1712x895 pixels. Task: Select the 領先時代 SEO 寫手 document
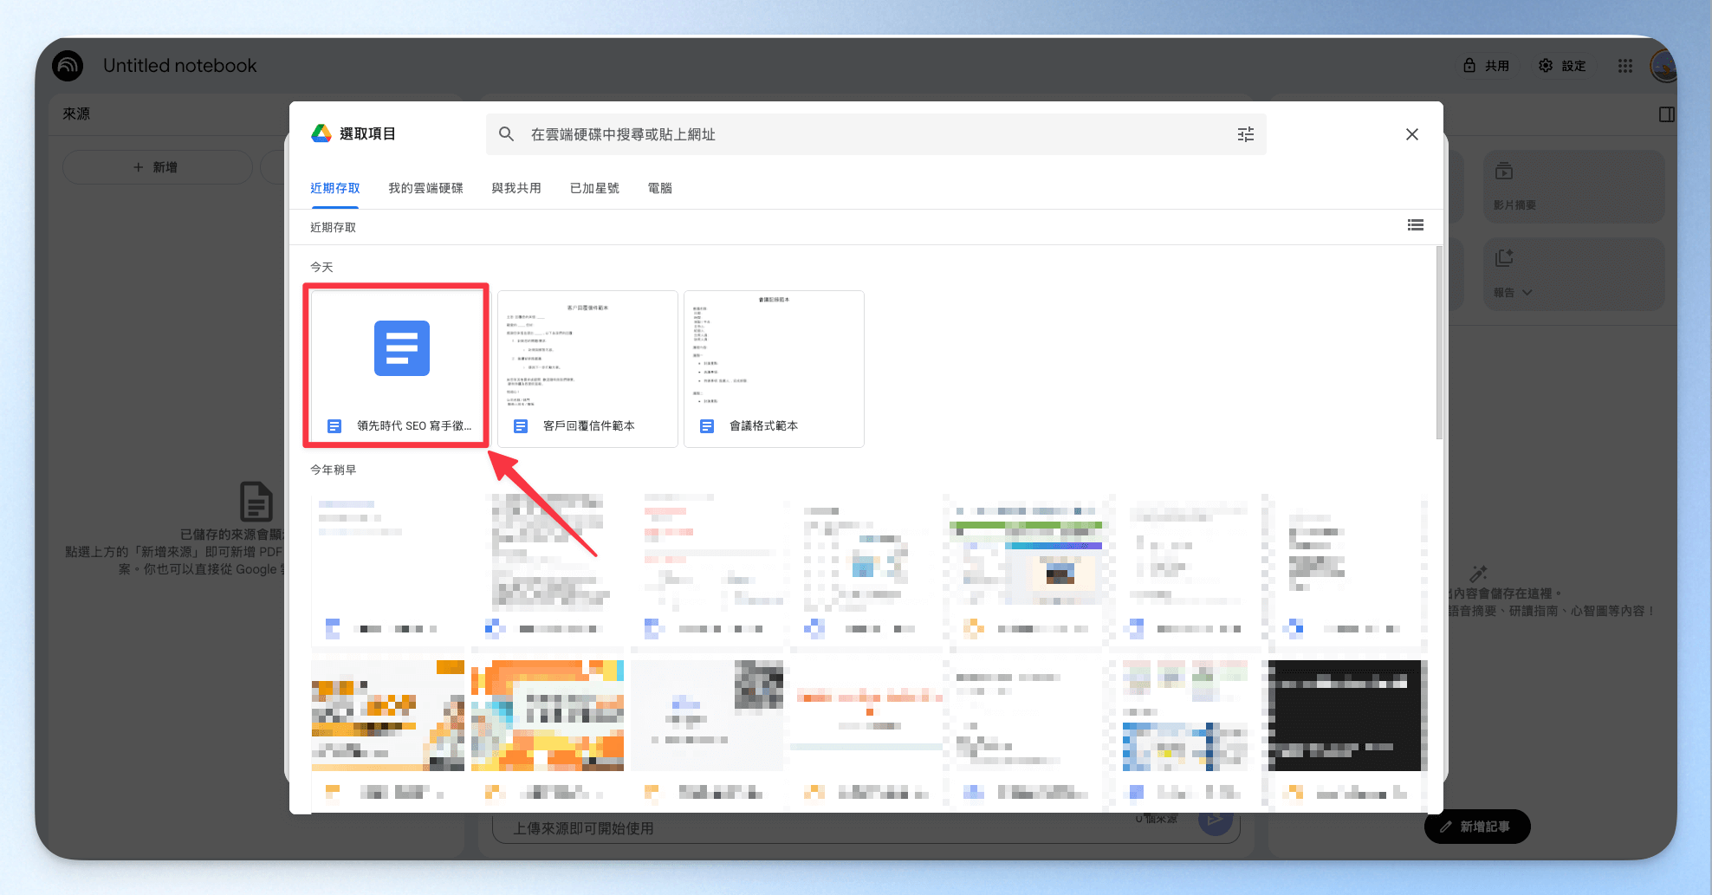(x=397, y=368)
